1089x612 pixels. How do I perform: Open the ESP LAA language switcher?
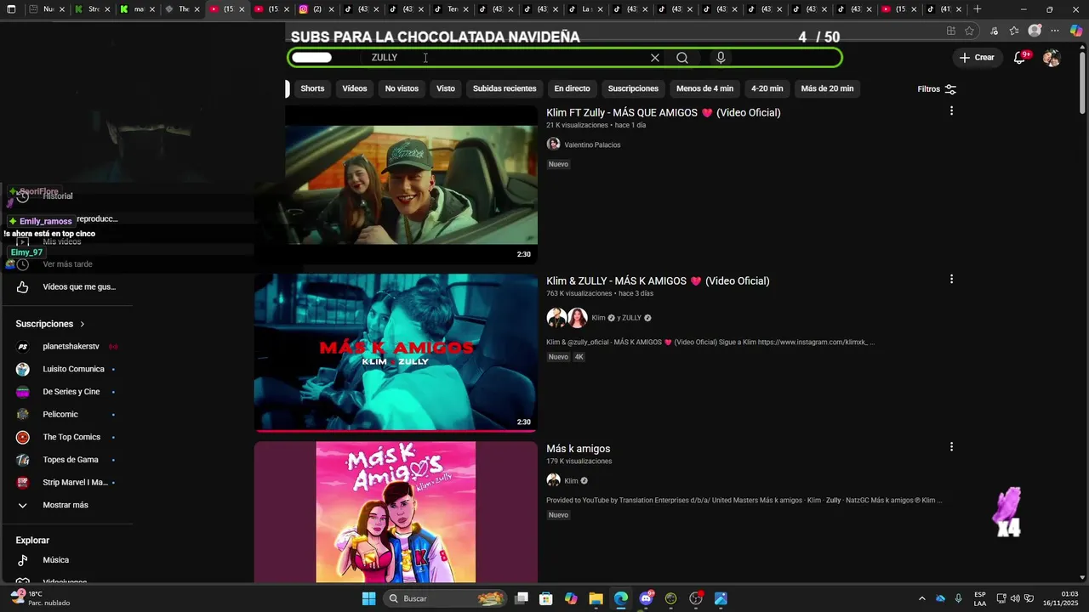point(980,598)
